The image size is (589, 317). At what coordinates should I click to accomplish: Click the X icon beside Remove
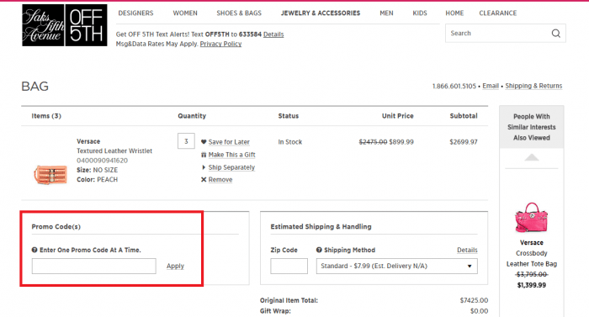(x=204, y=180)
